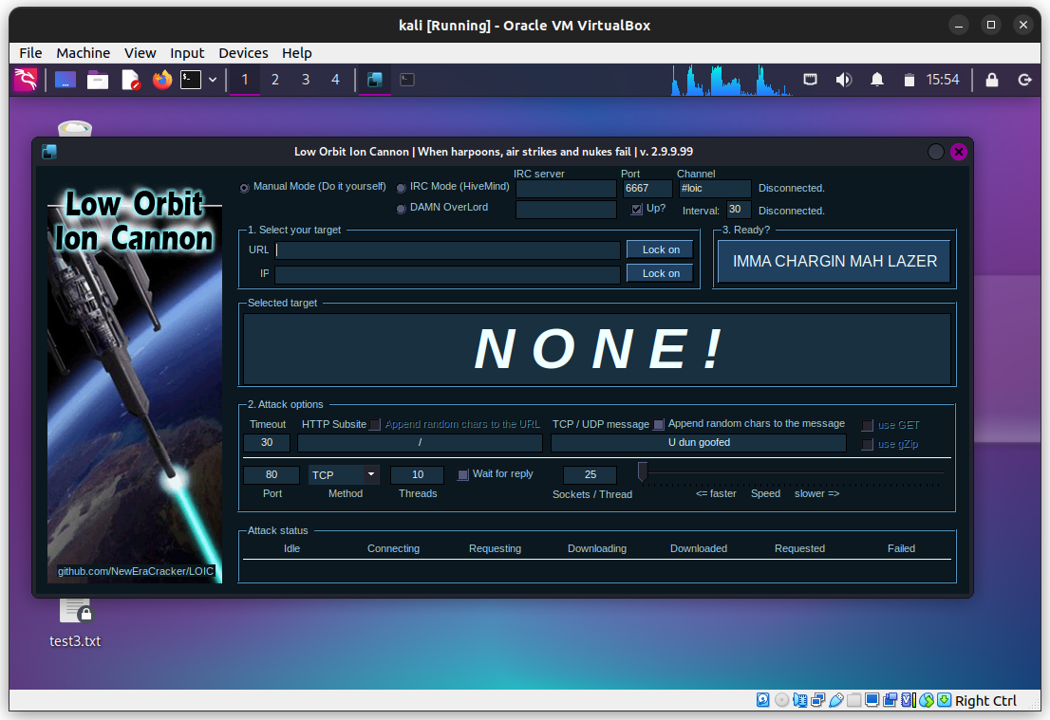The height and width of the screenshot is (720, 1050).
Task: Open the VirtualBox Machine menu
Action: 83,53
